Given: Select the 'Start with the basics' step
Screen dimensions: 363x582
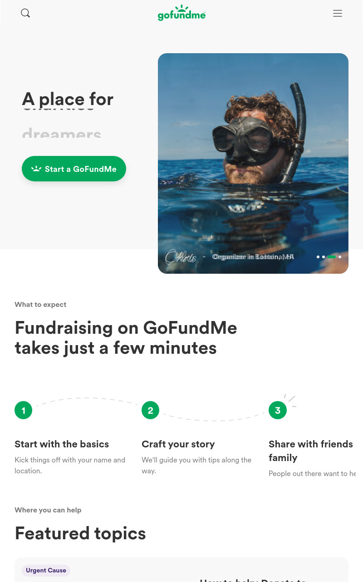Looking at the screenshot, I should [x=62, y=444].
